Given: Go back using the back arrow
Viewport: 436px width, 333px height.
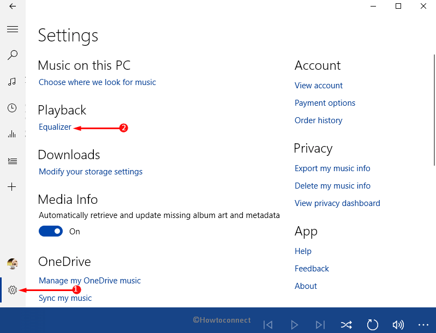Looking at the screenshot, I should (x=13, y=7).
